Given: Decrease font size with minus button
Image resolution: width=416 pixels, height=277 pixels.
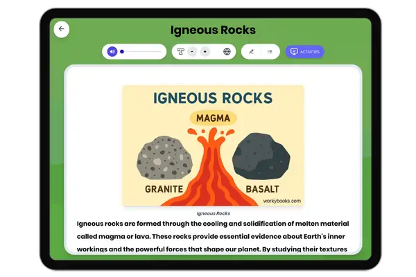Looking at the screenshot, I should click(192, 51).
